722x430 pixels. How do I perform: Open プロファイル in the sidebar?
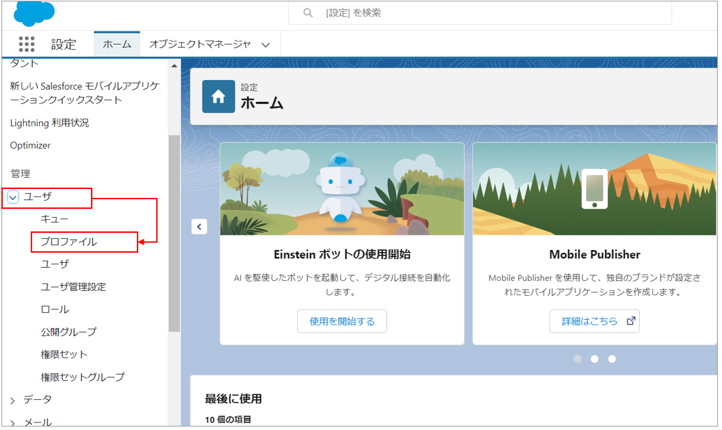pos(69,242)
